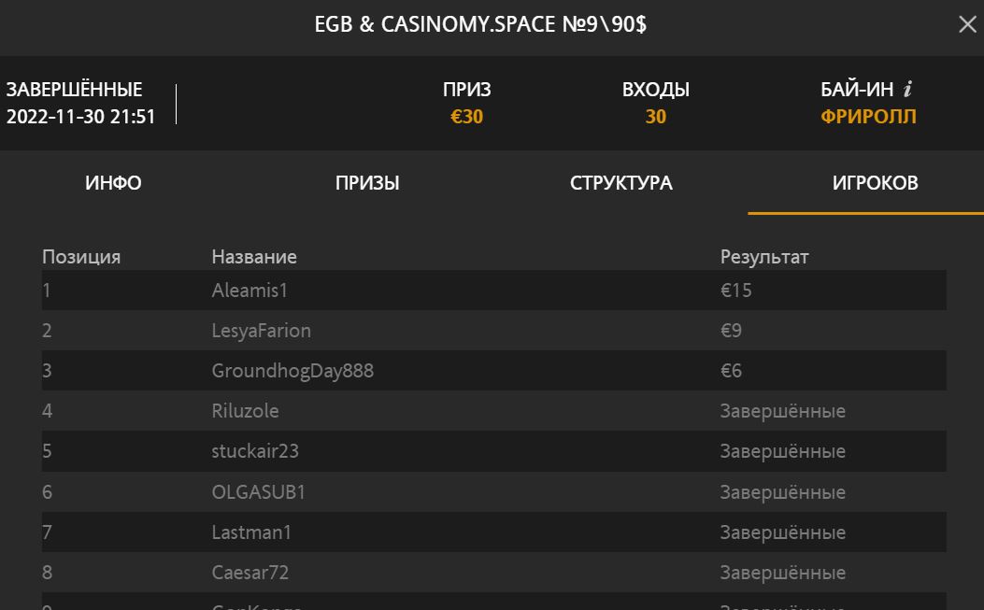Viewport: 984px width, 610px height.
Task: Select player Aleamis1 in the list
Action: [250, 291]
